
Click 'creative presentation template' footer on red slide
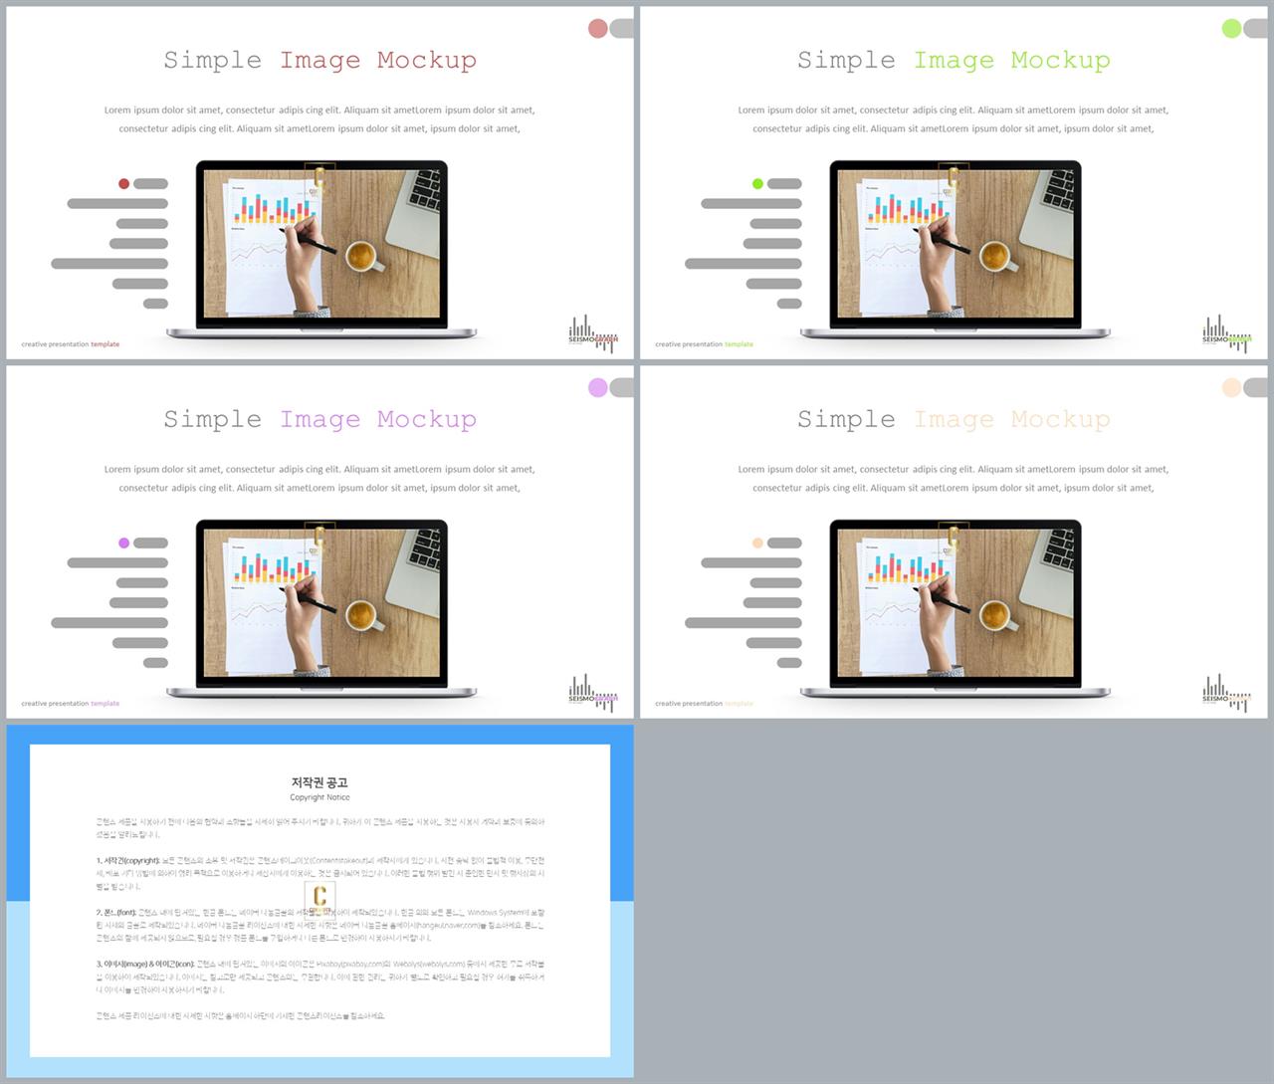[x=71, y=344]
